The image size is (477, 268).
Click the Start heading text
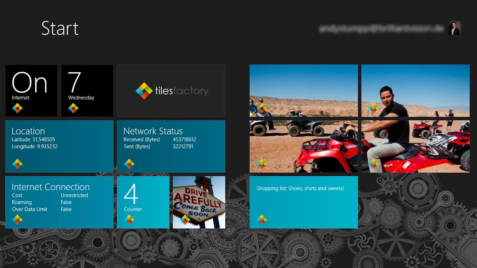click(60, 28)
